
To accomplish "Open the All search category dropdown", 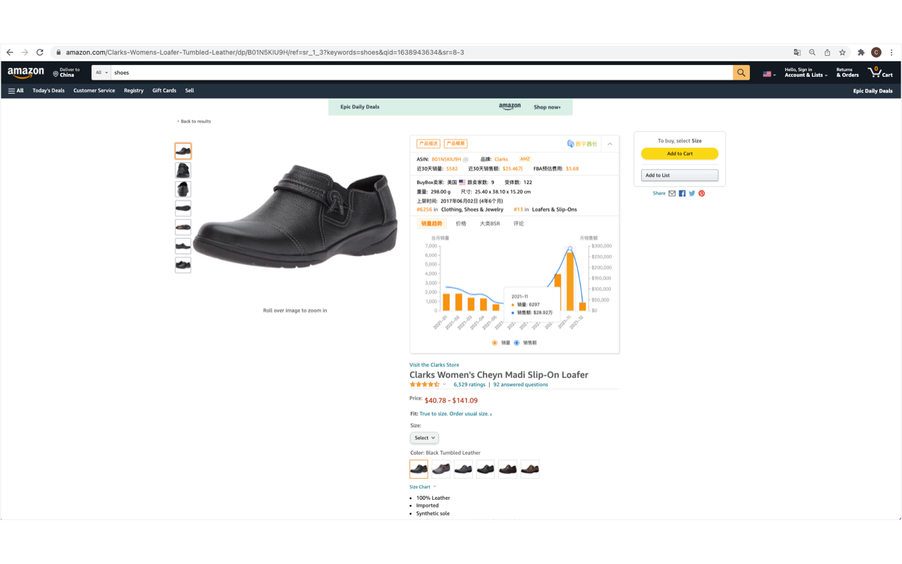I will tap(101, 73).
